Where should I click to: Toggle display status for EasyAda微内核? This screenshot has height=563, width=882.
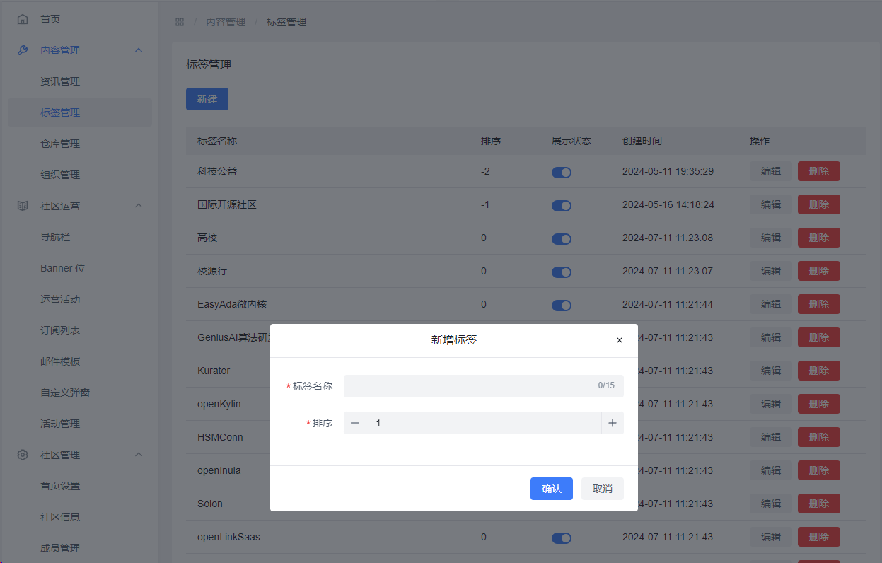pyautogui.click(x=562, y=306)
